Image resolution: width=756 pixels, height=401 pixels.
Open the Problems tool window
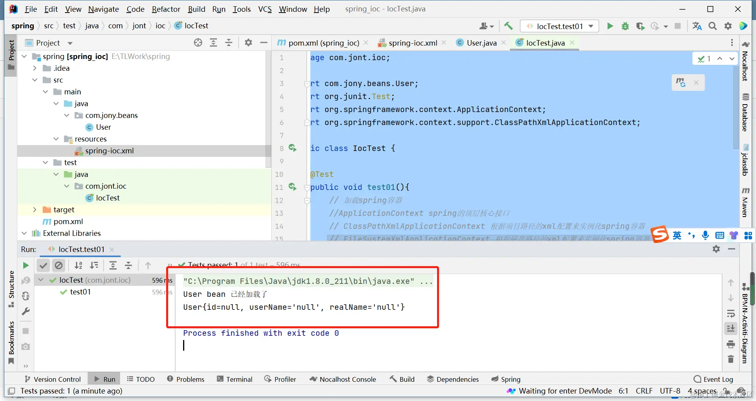click(x=186, y=379)
